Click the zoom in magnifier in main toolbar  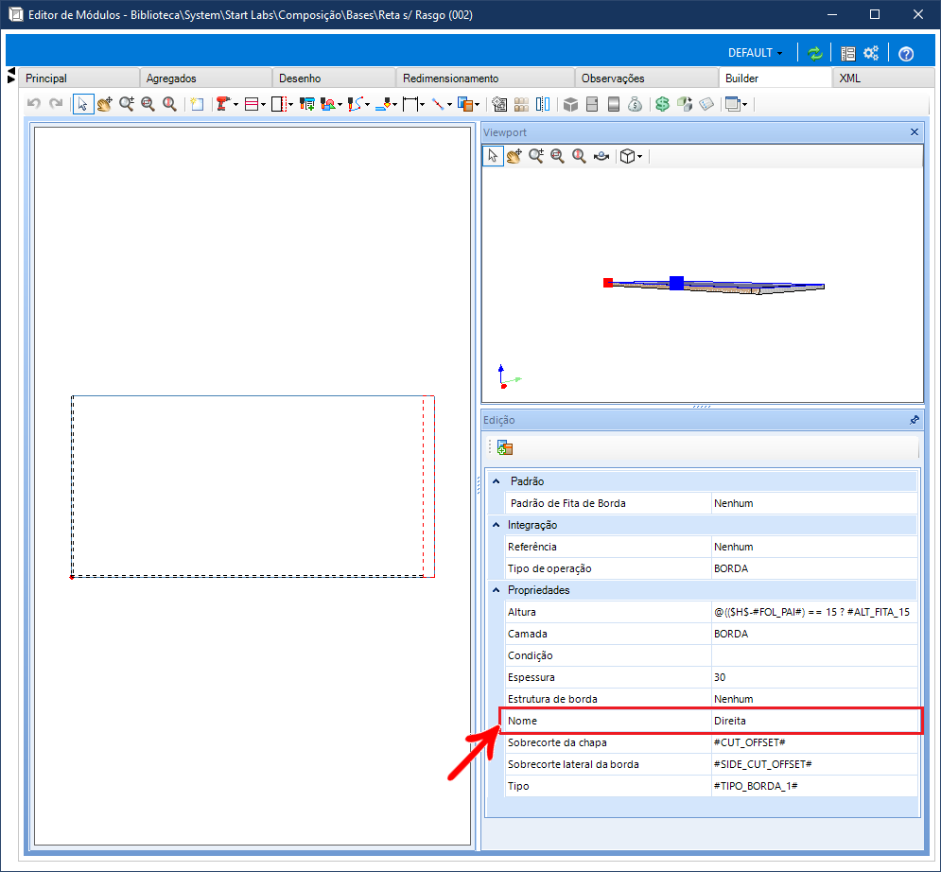tap(127, 104)
